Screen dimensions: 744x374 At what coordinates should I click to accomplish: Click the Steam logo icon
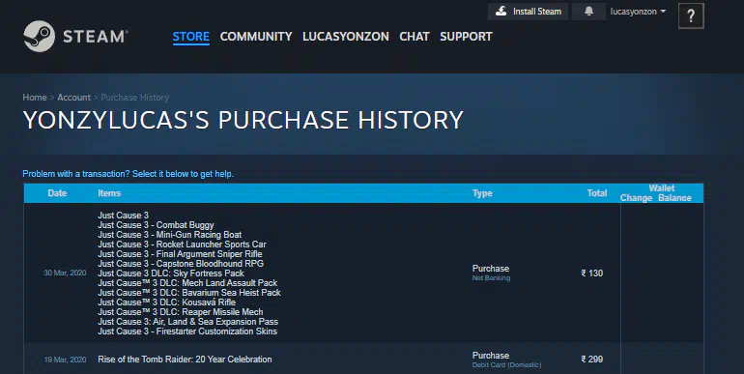click(x=40, y=36)
